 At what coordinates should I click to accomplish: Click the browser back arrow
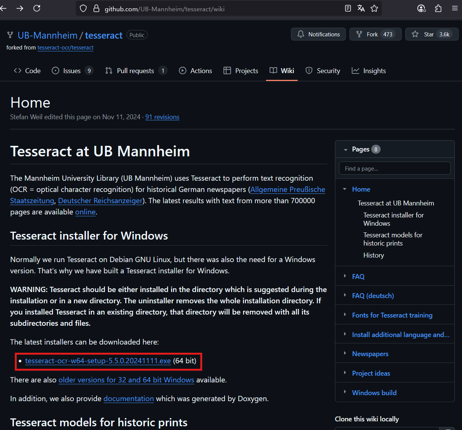(3, 8)
